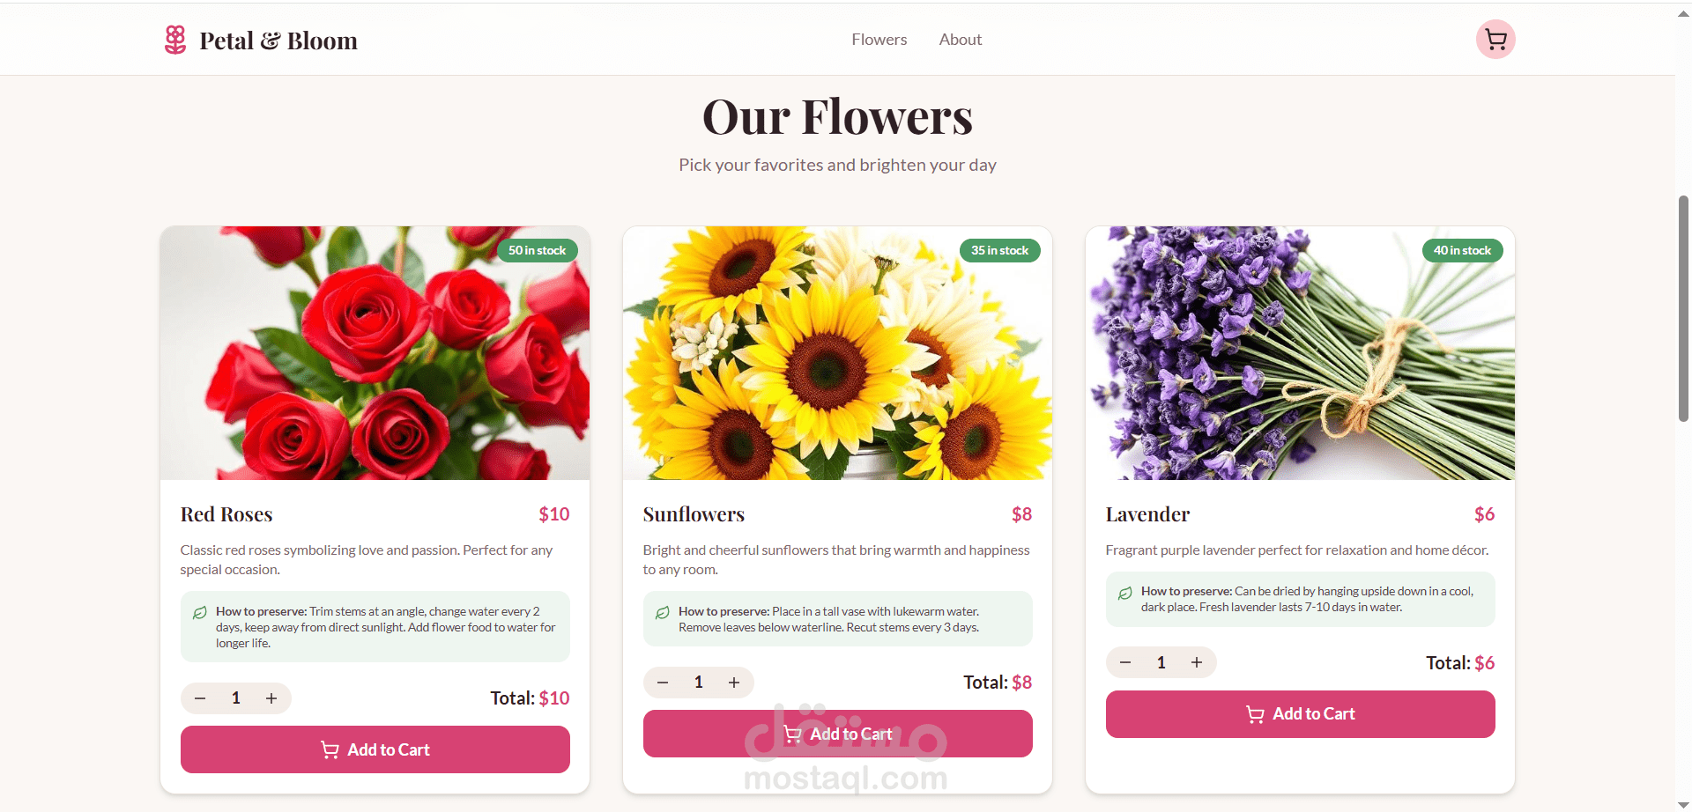1692x812 pixels.
Task: Decrease Red Roses quantity with minus icon
Action: point(200,698)
